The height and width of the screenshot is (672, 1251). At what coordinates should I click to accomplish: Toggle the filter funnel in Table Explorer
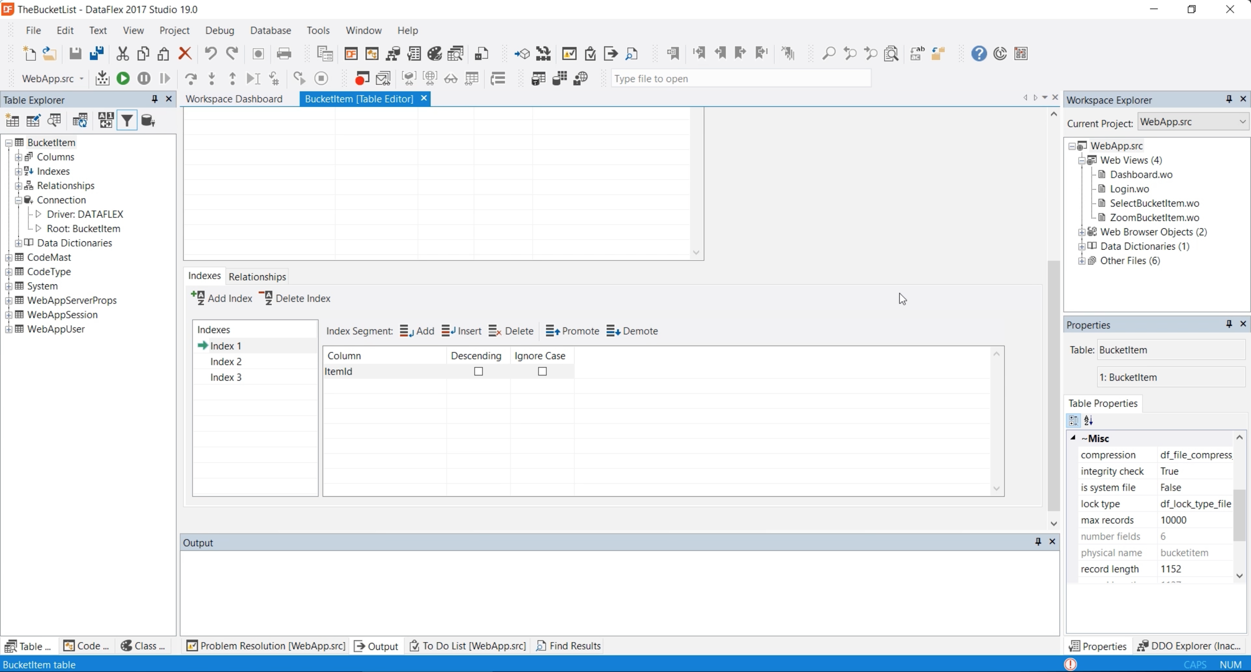click(127, 120)
